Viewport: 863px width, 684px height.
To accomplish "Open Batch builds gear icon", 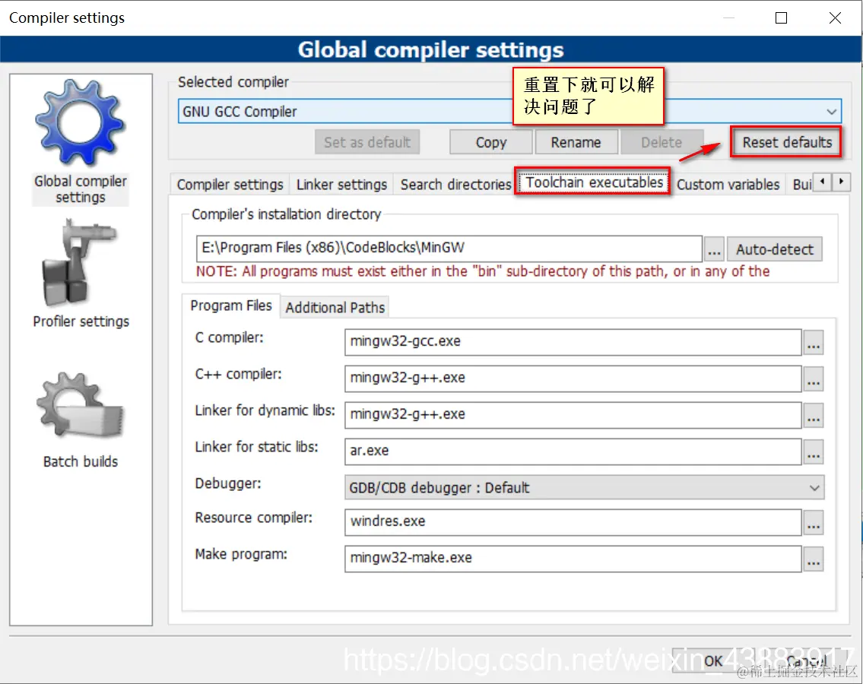I will 81,406.
